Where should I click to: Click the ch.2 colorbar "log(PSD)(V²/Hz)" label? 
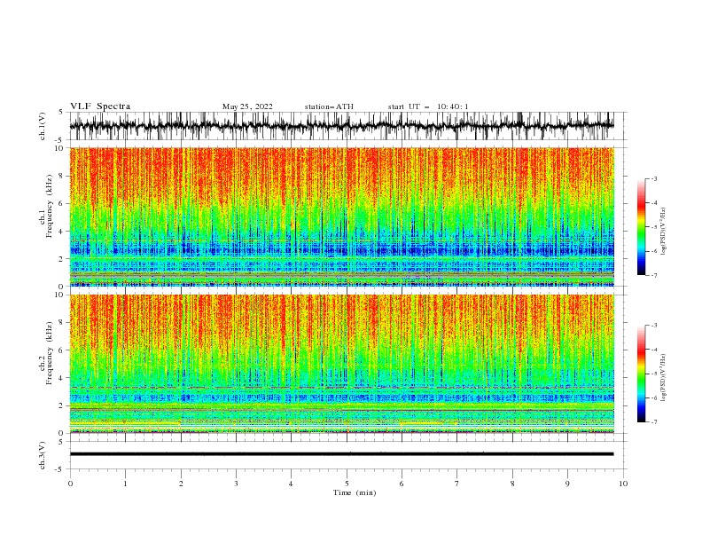click(664, 378)
